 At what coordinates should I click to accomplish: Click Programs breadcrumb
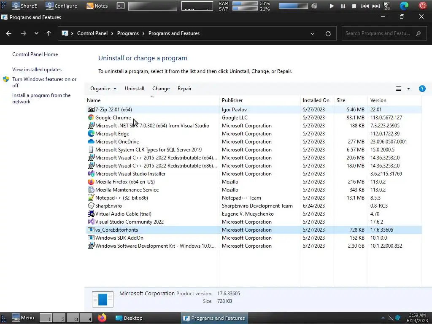(128, 33)
